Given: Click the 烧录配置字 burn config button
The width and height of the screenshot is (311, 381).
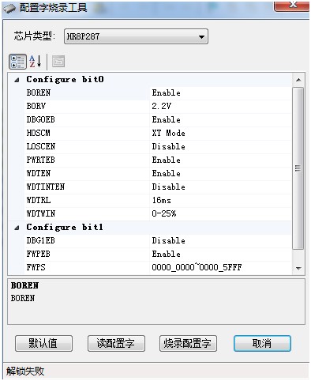Looking at the screenshot, I should (x=188, y=343).
